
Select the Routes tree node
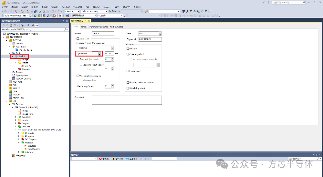(19, 72)
